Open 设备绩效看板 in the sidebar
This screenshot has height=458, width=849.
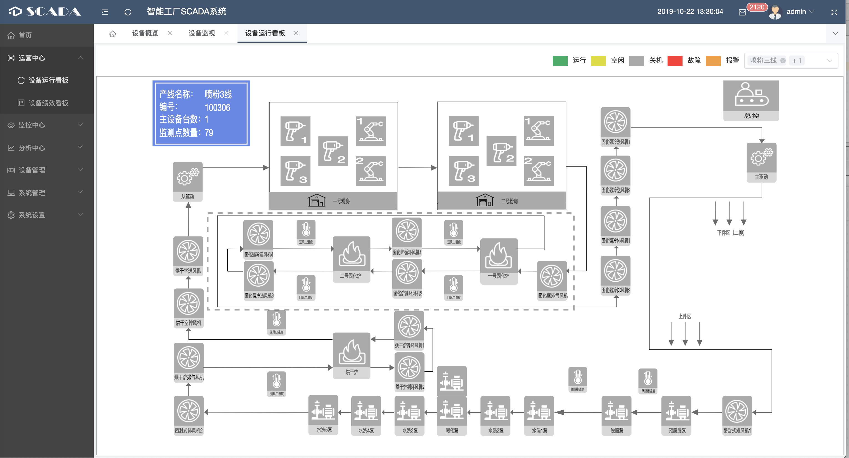click(48, 103)
